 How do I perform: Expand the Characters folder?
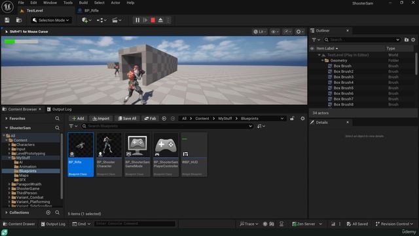pos(9,145)
